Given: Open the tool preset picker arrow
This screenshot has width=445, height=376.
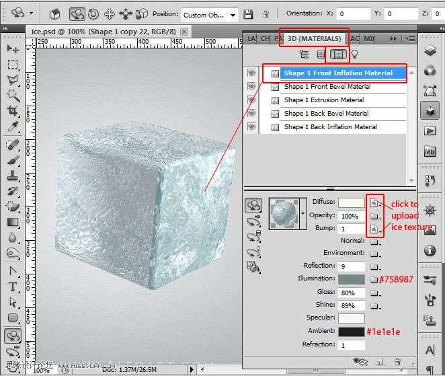Looking at the screenshot, I should click(32, 13).
